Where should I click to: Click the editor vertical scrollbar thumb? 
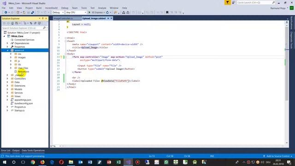coord(287,63)
